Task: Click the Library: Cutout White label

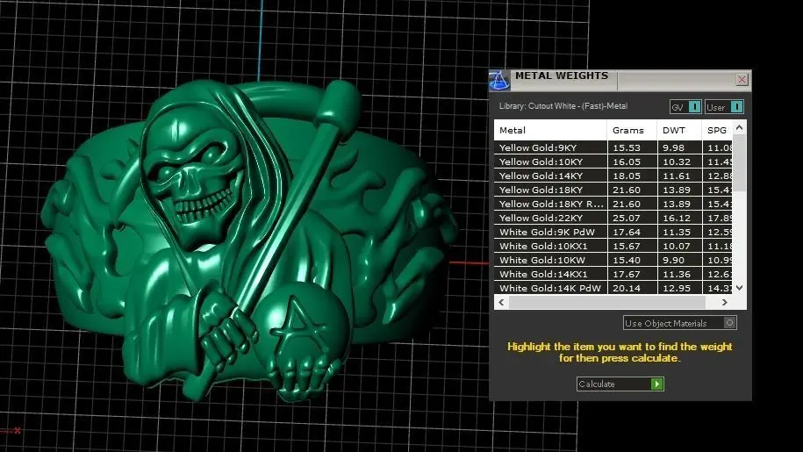Action: pyautogui.click(x=563, y=106)
